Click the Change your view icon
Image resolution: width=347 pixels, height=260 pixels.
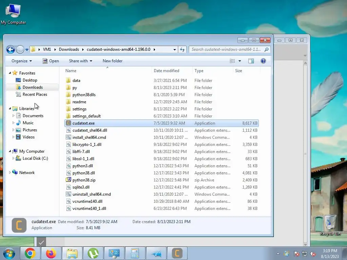point(232,61)
